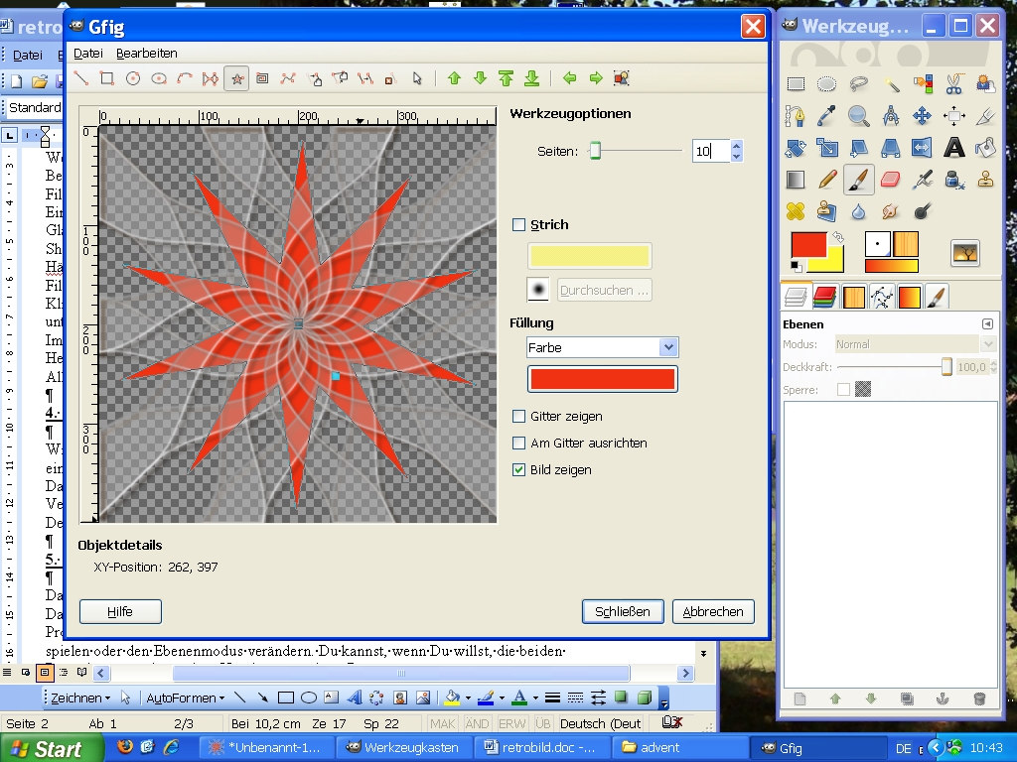Open the AutoFormen dropdown in Word
This screenshot has height=762, width=1017.
(x=186, y=698)
